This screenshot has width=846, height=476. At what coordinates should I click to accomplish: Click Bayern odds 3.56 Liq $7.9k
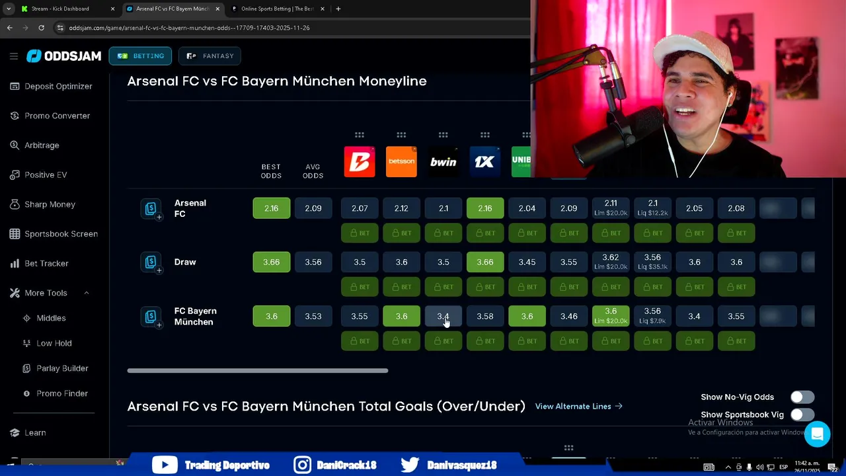(x=652, y=317)
